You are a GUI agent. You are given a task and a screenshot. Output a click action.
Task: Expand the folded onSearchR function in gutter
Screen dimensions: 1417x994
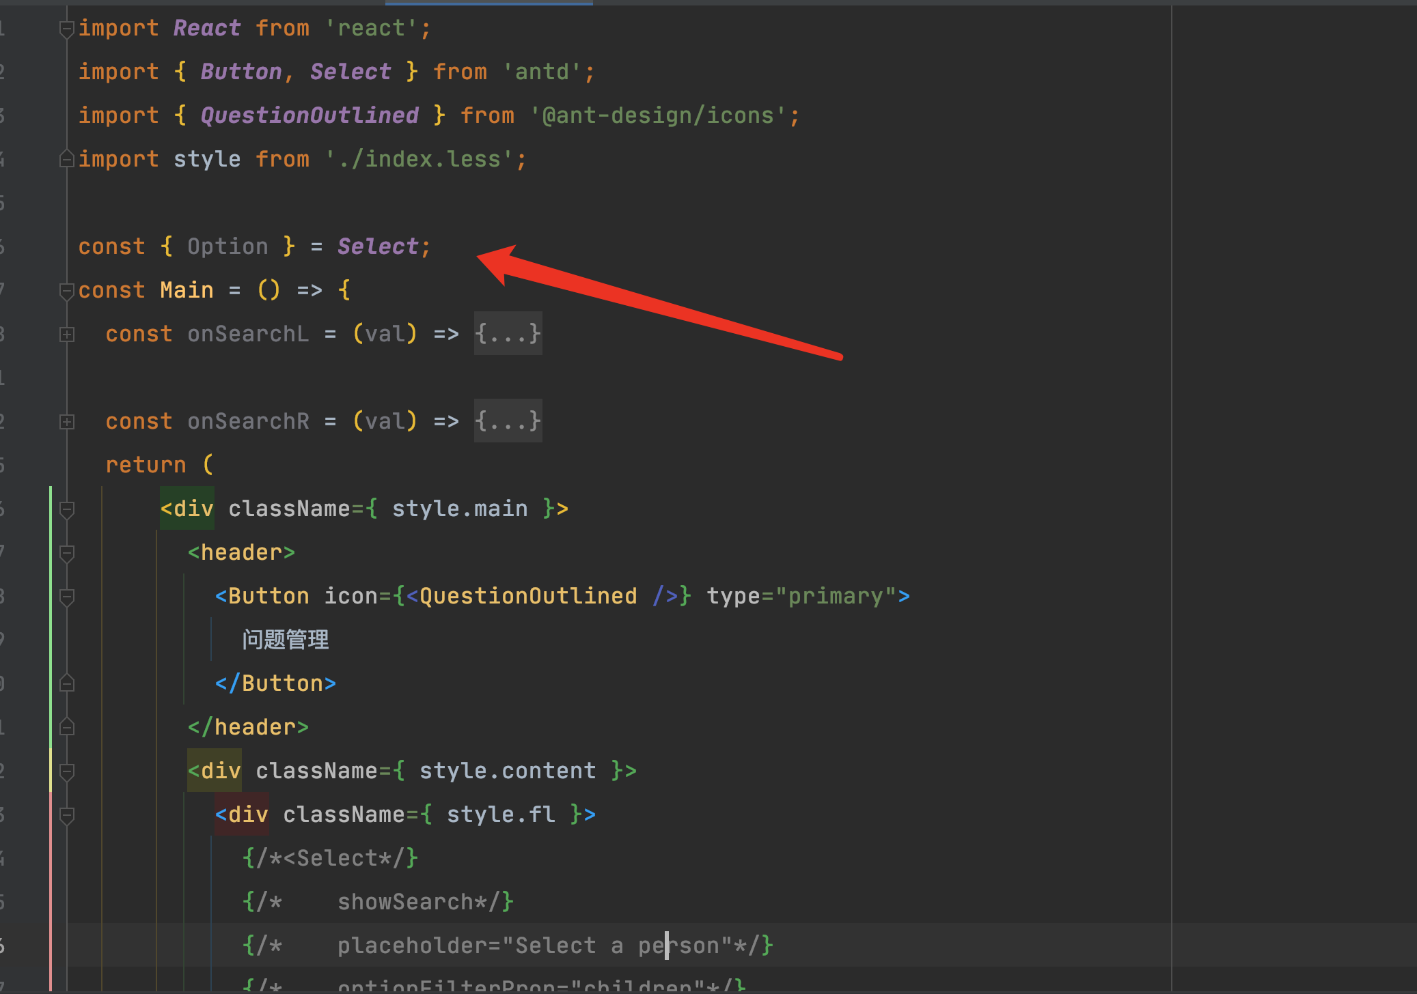coord(66,422)
